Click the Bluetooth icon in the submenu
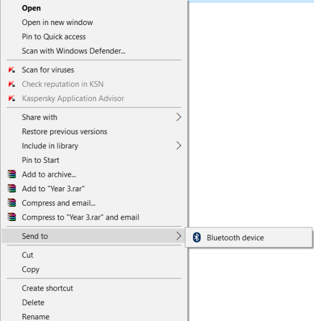Image resolution: width=314 pixels, height=321 pixels. pyautogui.click(x=197, y=237)
